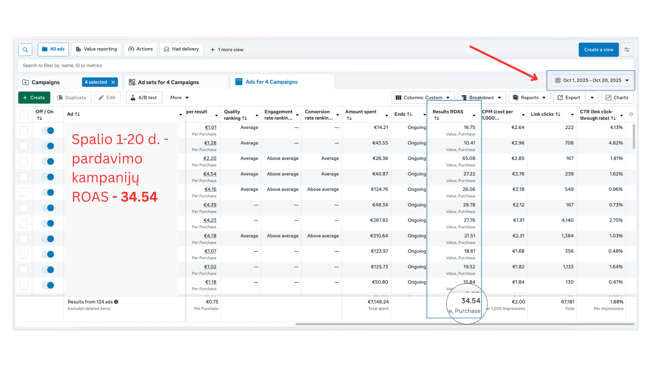
Task: Add a column using the plus icon
Action: (631, 114)
